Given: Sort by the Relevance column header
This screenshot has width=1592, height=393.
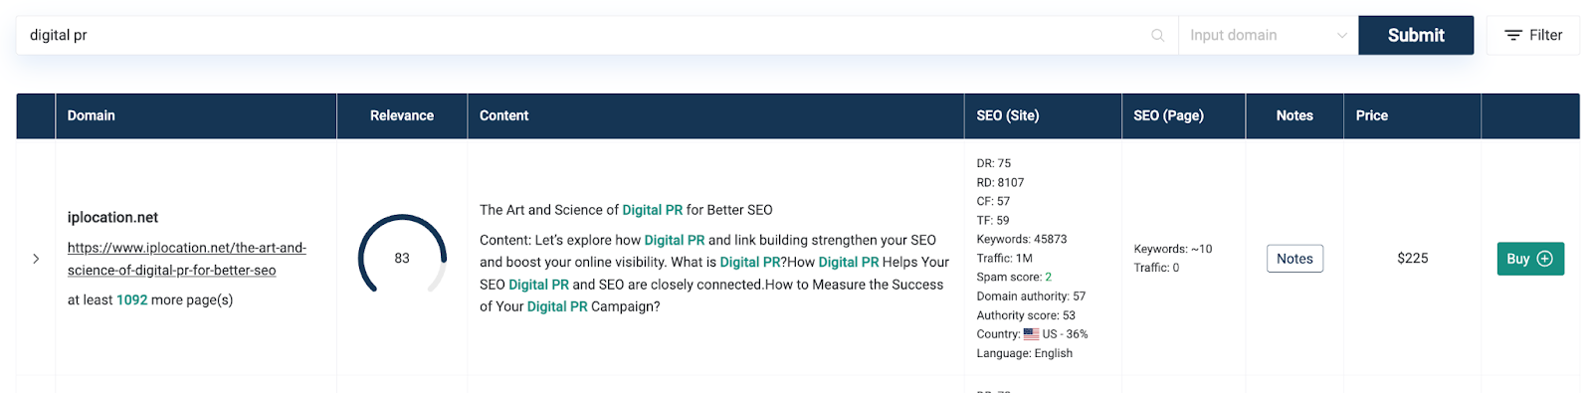Looking at the screenshot, I should click(x=402, y=115).
